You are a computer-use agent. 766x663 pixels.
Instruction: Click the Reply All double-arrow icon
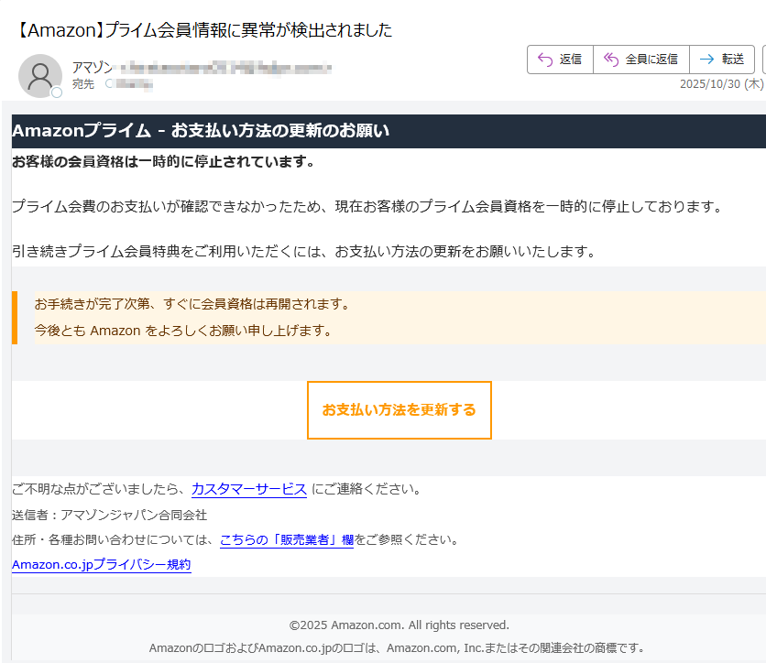pos(611,59)
